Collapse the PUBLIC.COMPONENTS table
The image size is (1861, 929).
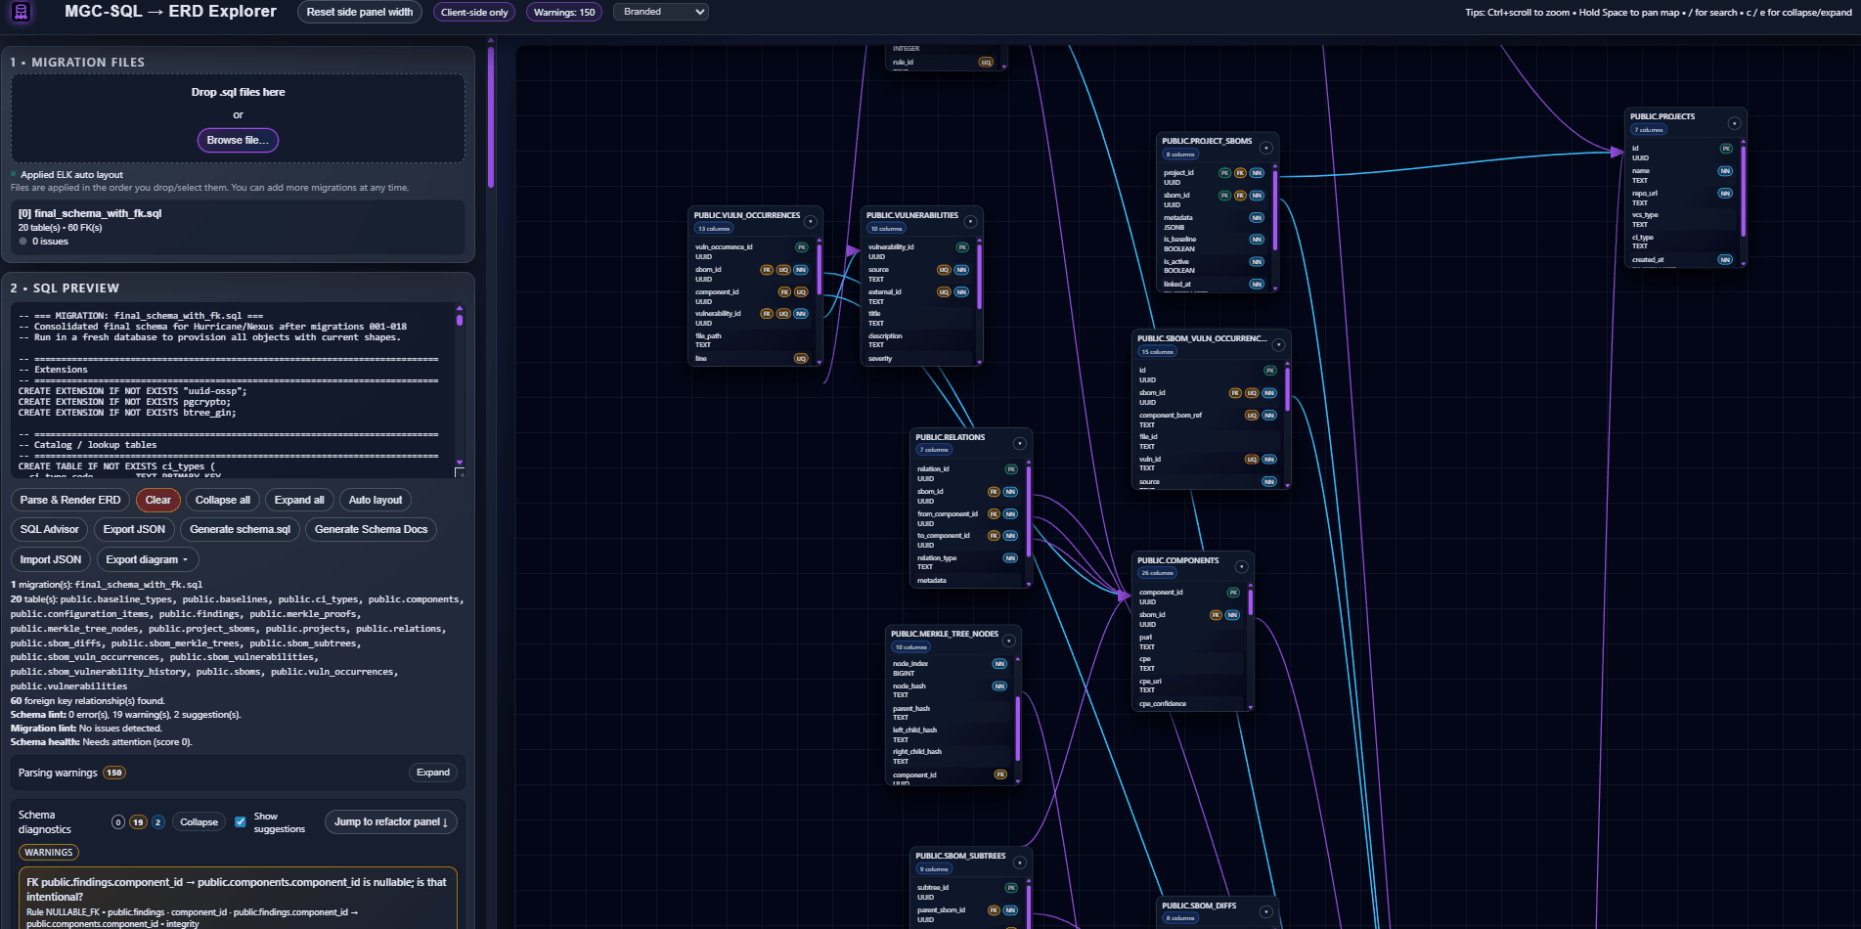point(1241,567)
